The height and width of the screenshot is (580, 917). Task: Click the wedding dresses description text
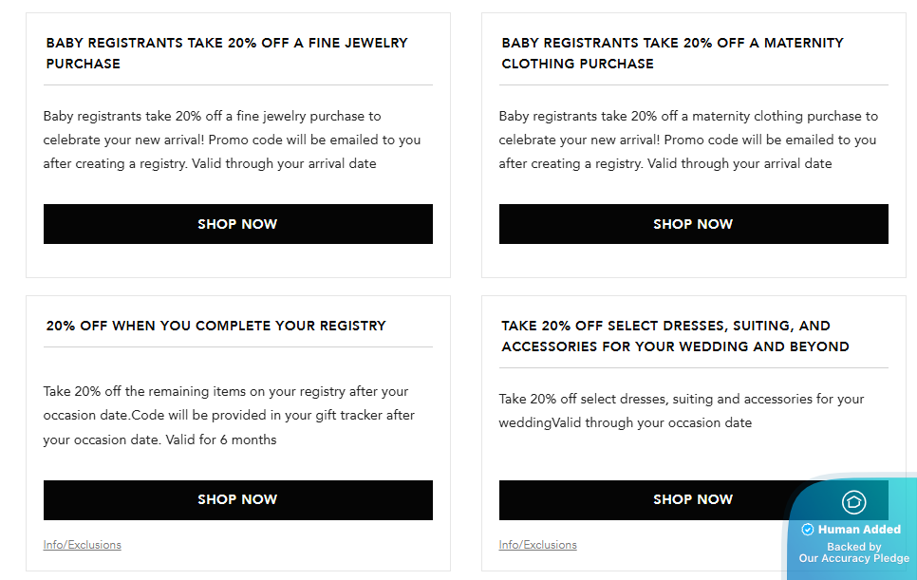pyautogui.click(x=682, y=411)
